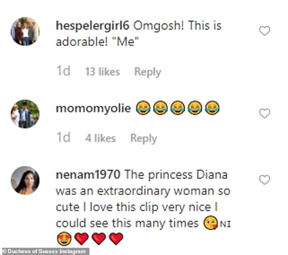Click the "extraordinary woman" comment text

coord(136,191)
